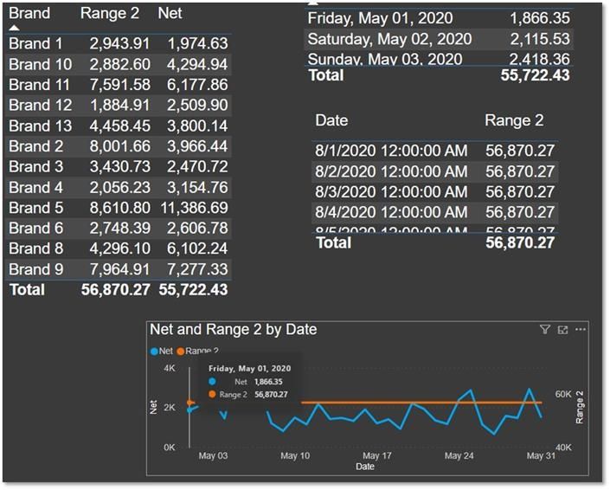Click the May 31 axis label
This screenshot has width=610, height=490.
point(541,455)
